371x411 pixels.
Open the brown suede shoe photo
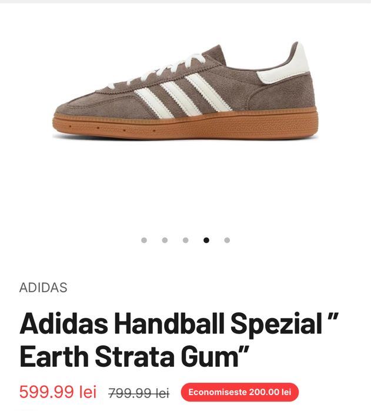185,91
